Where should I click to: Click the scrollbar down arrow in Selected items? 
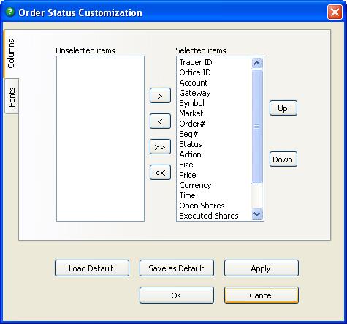[256, 214]
